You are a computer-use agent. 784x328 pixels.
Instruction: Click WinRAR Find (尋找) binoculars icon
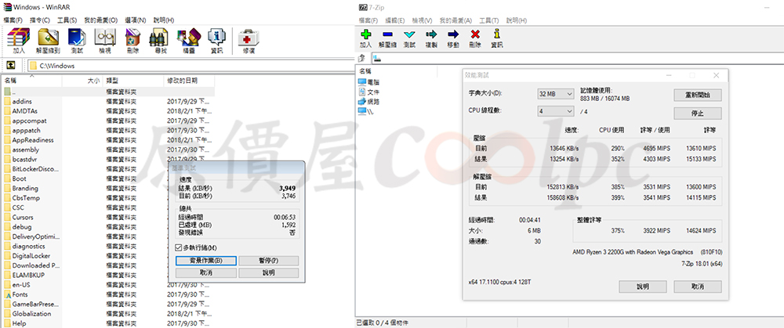[x=161, y=41]
